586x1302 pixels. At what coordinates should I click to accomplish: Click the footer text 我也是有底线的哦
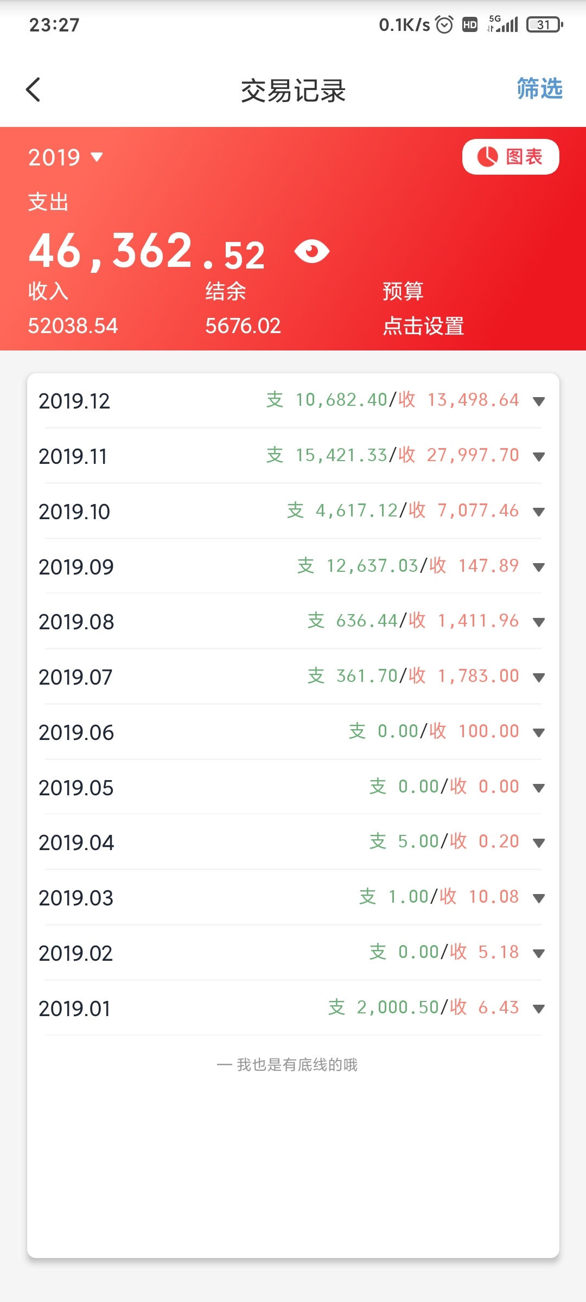tap(297, 1065)
